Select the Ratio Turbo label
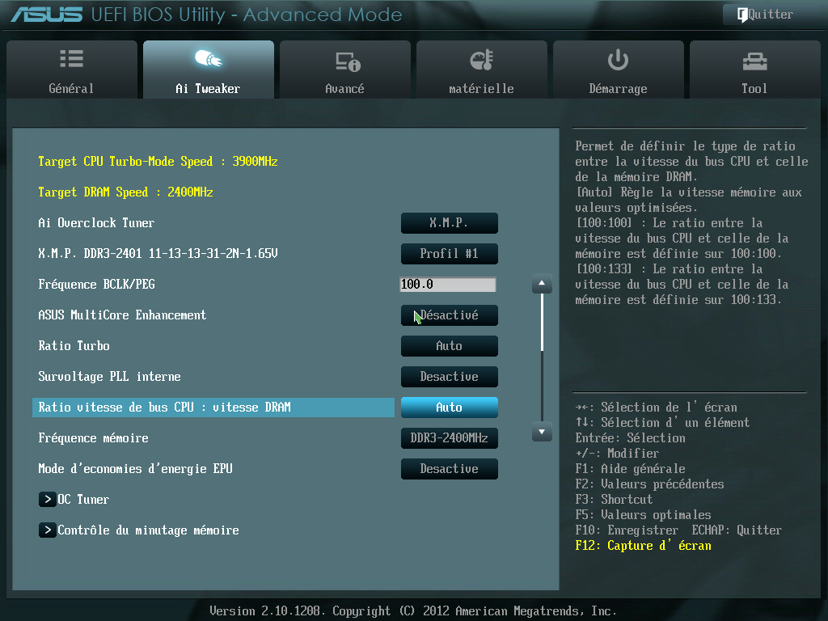Viewport: 828px width, 621px height. [74, 346]
